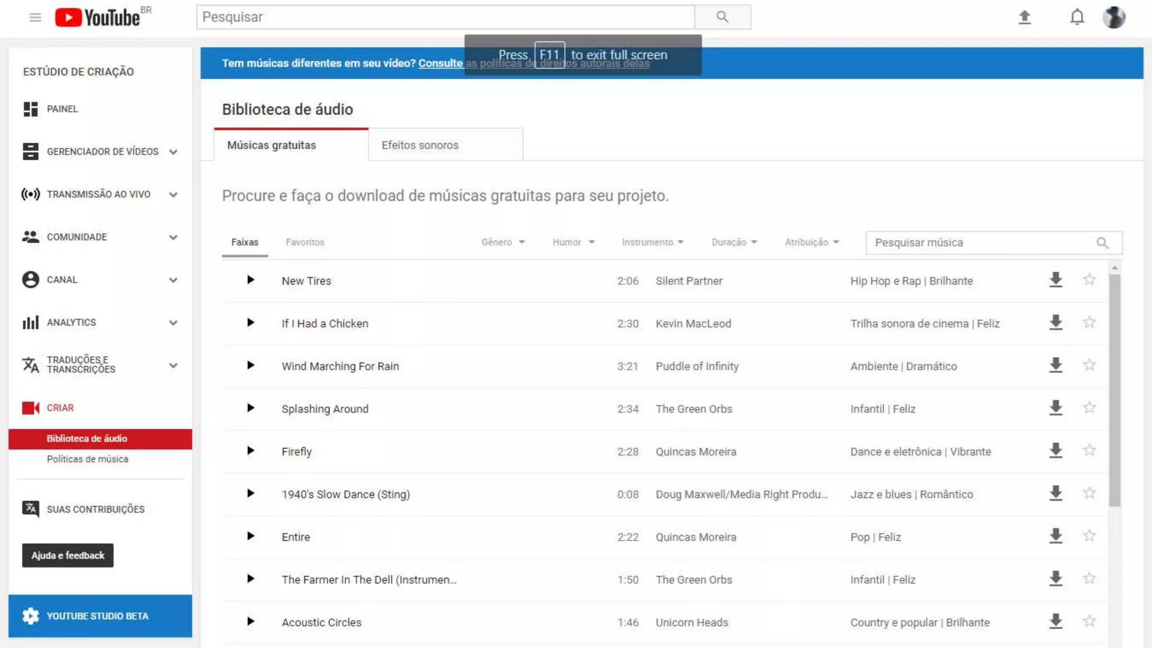Play the Firefly track
Viewport: 1152px width, 648px height.
251,451
